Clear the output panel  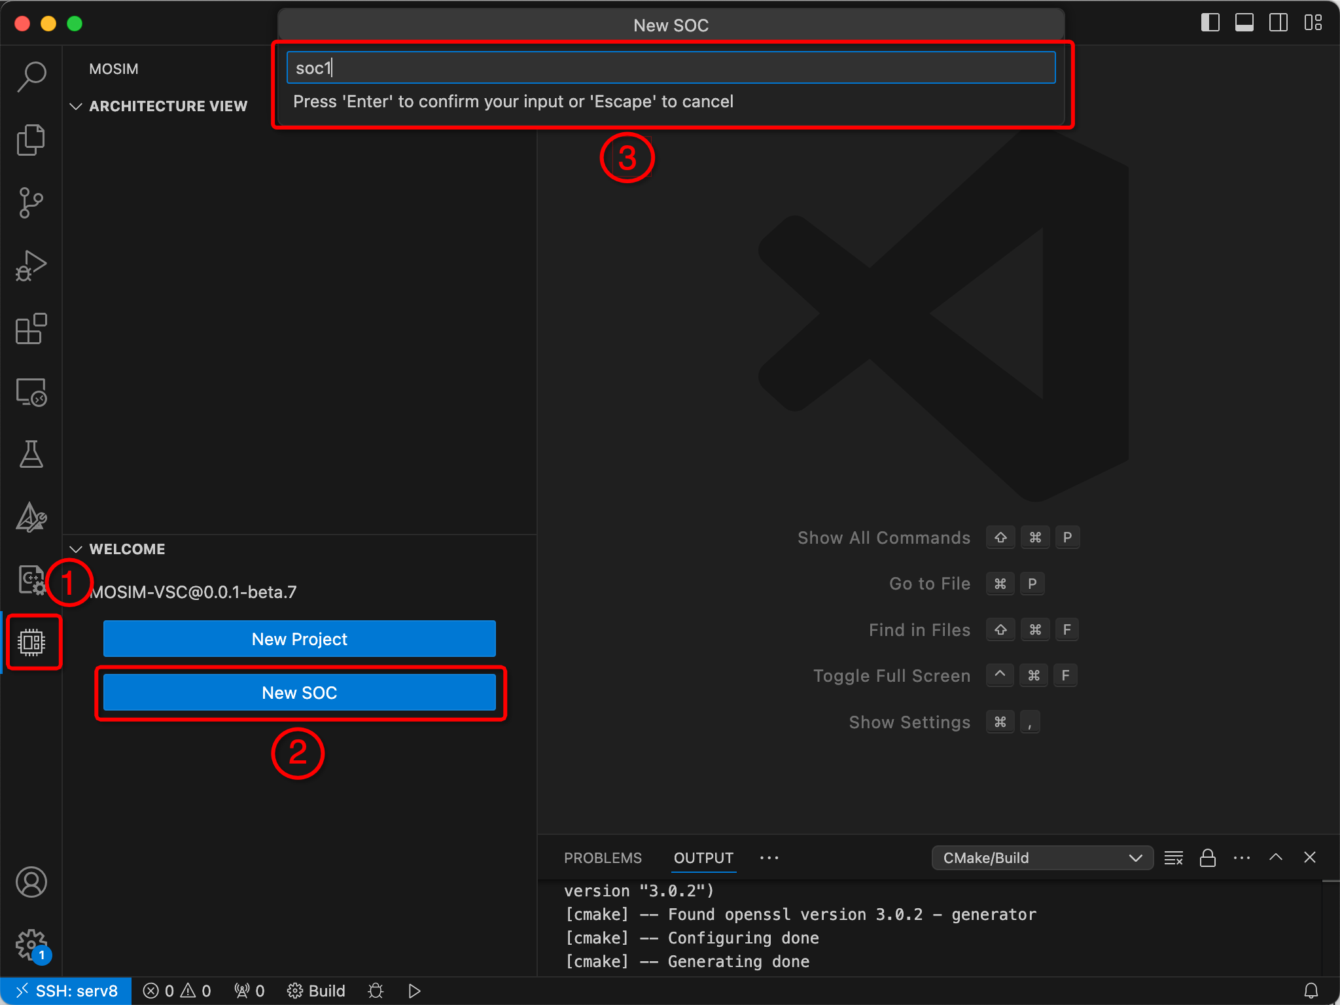(1174, 857)
